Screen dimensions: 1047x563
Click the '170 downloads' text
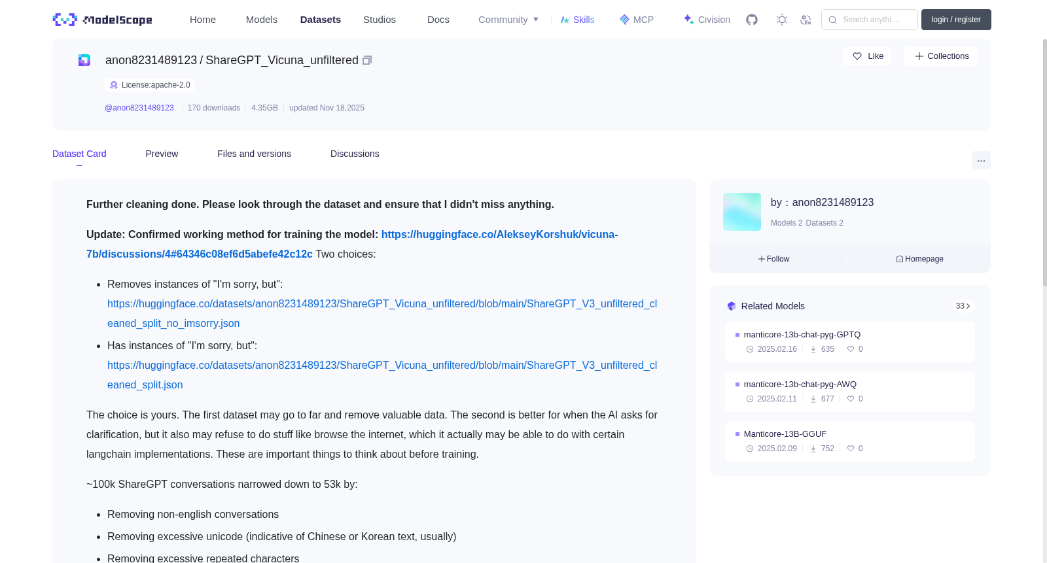click(214, 108)
